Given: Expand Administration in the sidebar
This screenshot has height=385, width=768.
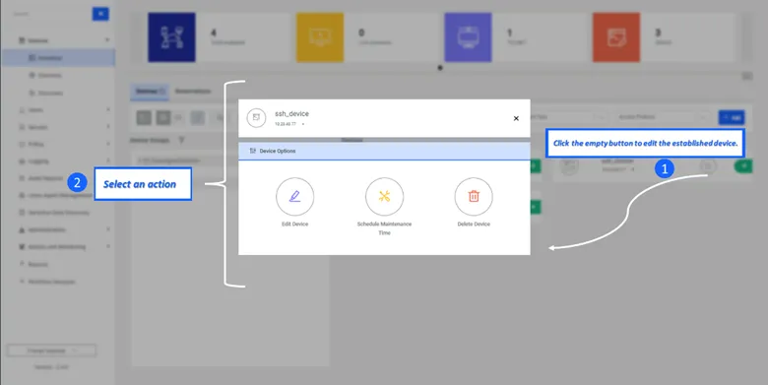Looking at the screenshot, I should (x=64, y=229).
